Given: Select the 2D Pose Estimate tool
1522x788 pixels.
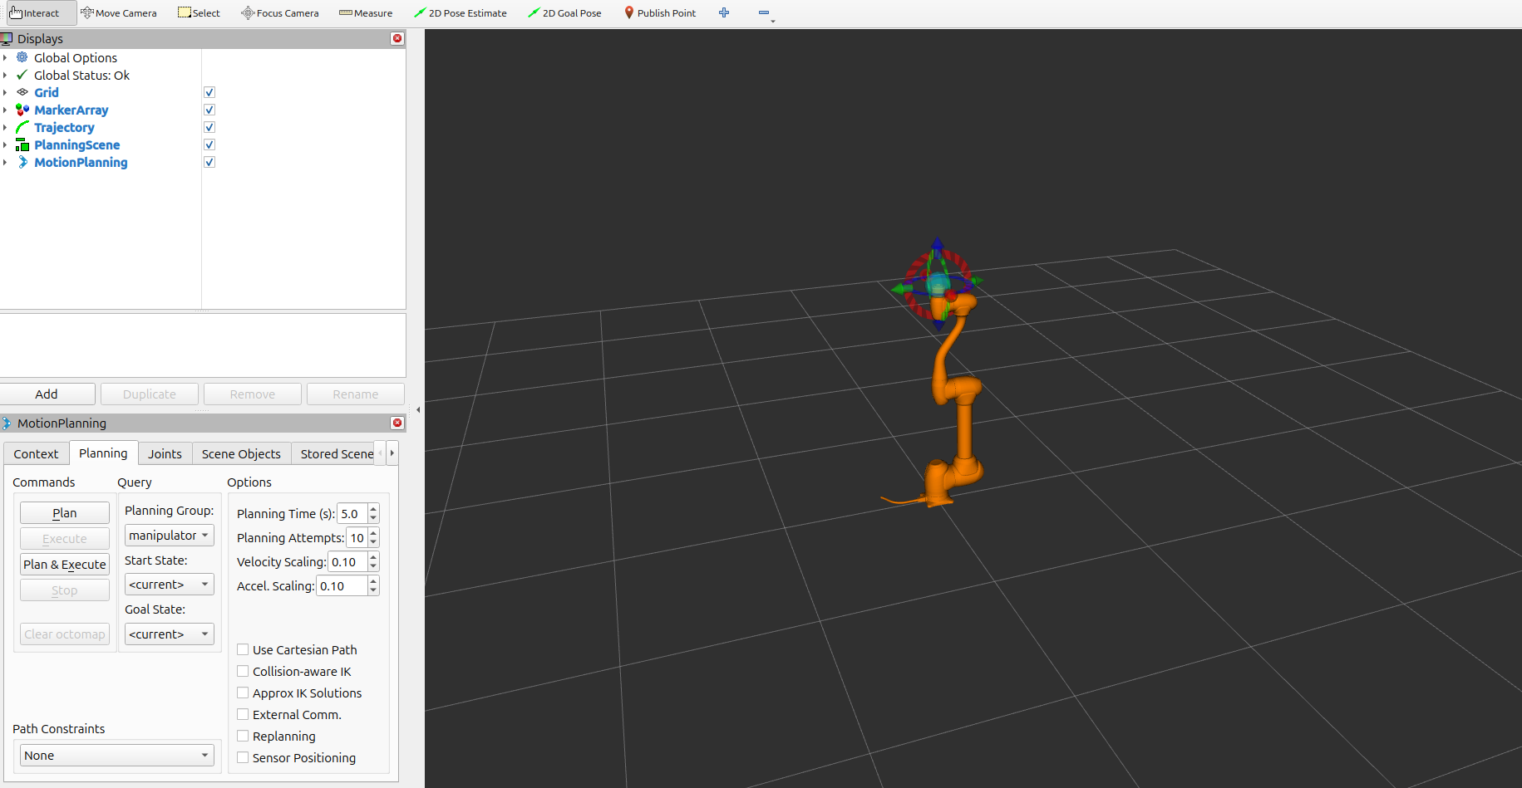Looking at the screenshot, I should tap(461, 12).
